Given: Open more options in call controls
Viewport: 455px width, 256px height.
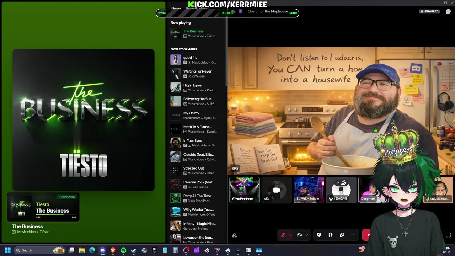Looking at the screenshot, I should pos(353,235).
